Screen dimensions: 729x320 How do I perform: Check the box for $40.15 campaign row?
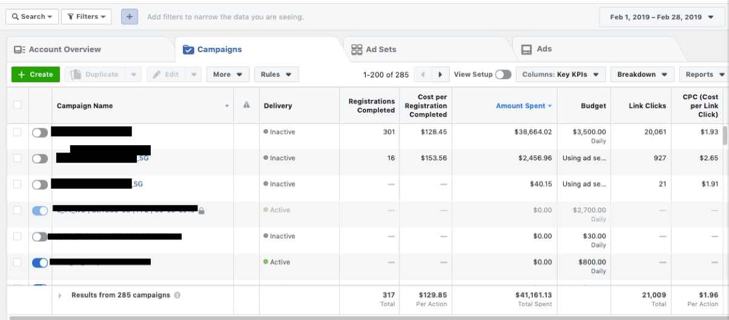17,184
